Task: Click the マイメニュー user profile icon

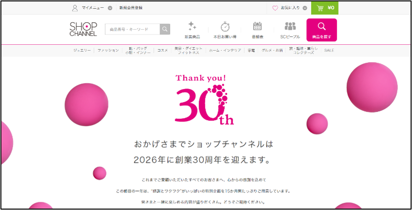Action: click(75, 8)
